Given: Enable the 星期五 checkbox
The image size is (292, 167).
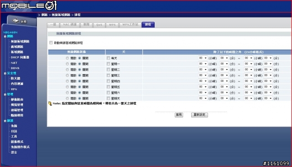Looking at the screenshot, I should tap(109, 87).
